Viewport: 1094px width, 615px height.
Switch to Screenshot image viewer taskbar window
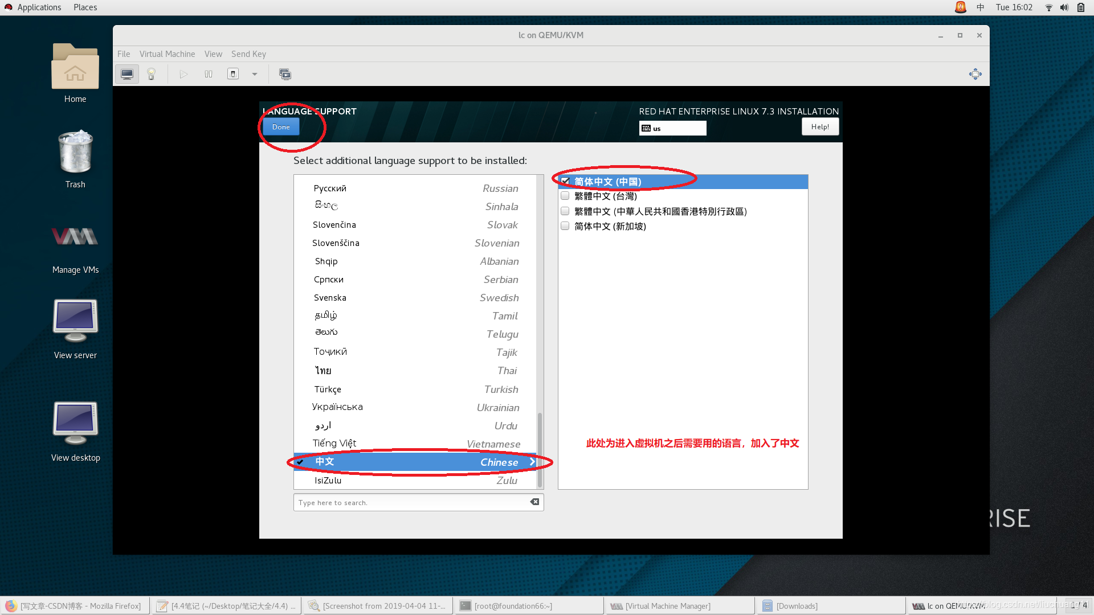[x=378, y=606]
